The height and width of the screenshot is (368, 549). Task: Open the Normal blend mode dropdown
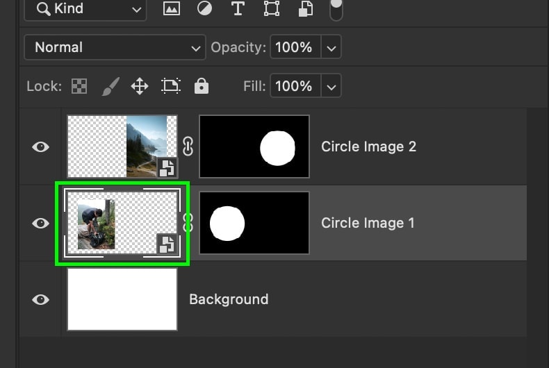pos(115,47)
